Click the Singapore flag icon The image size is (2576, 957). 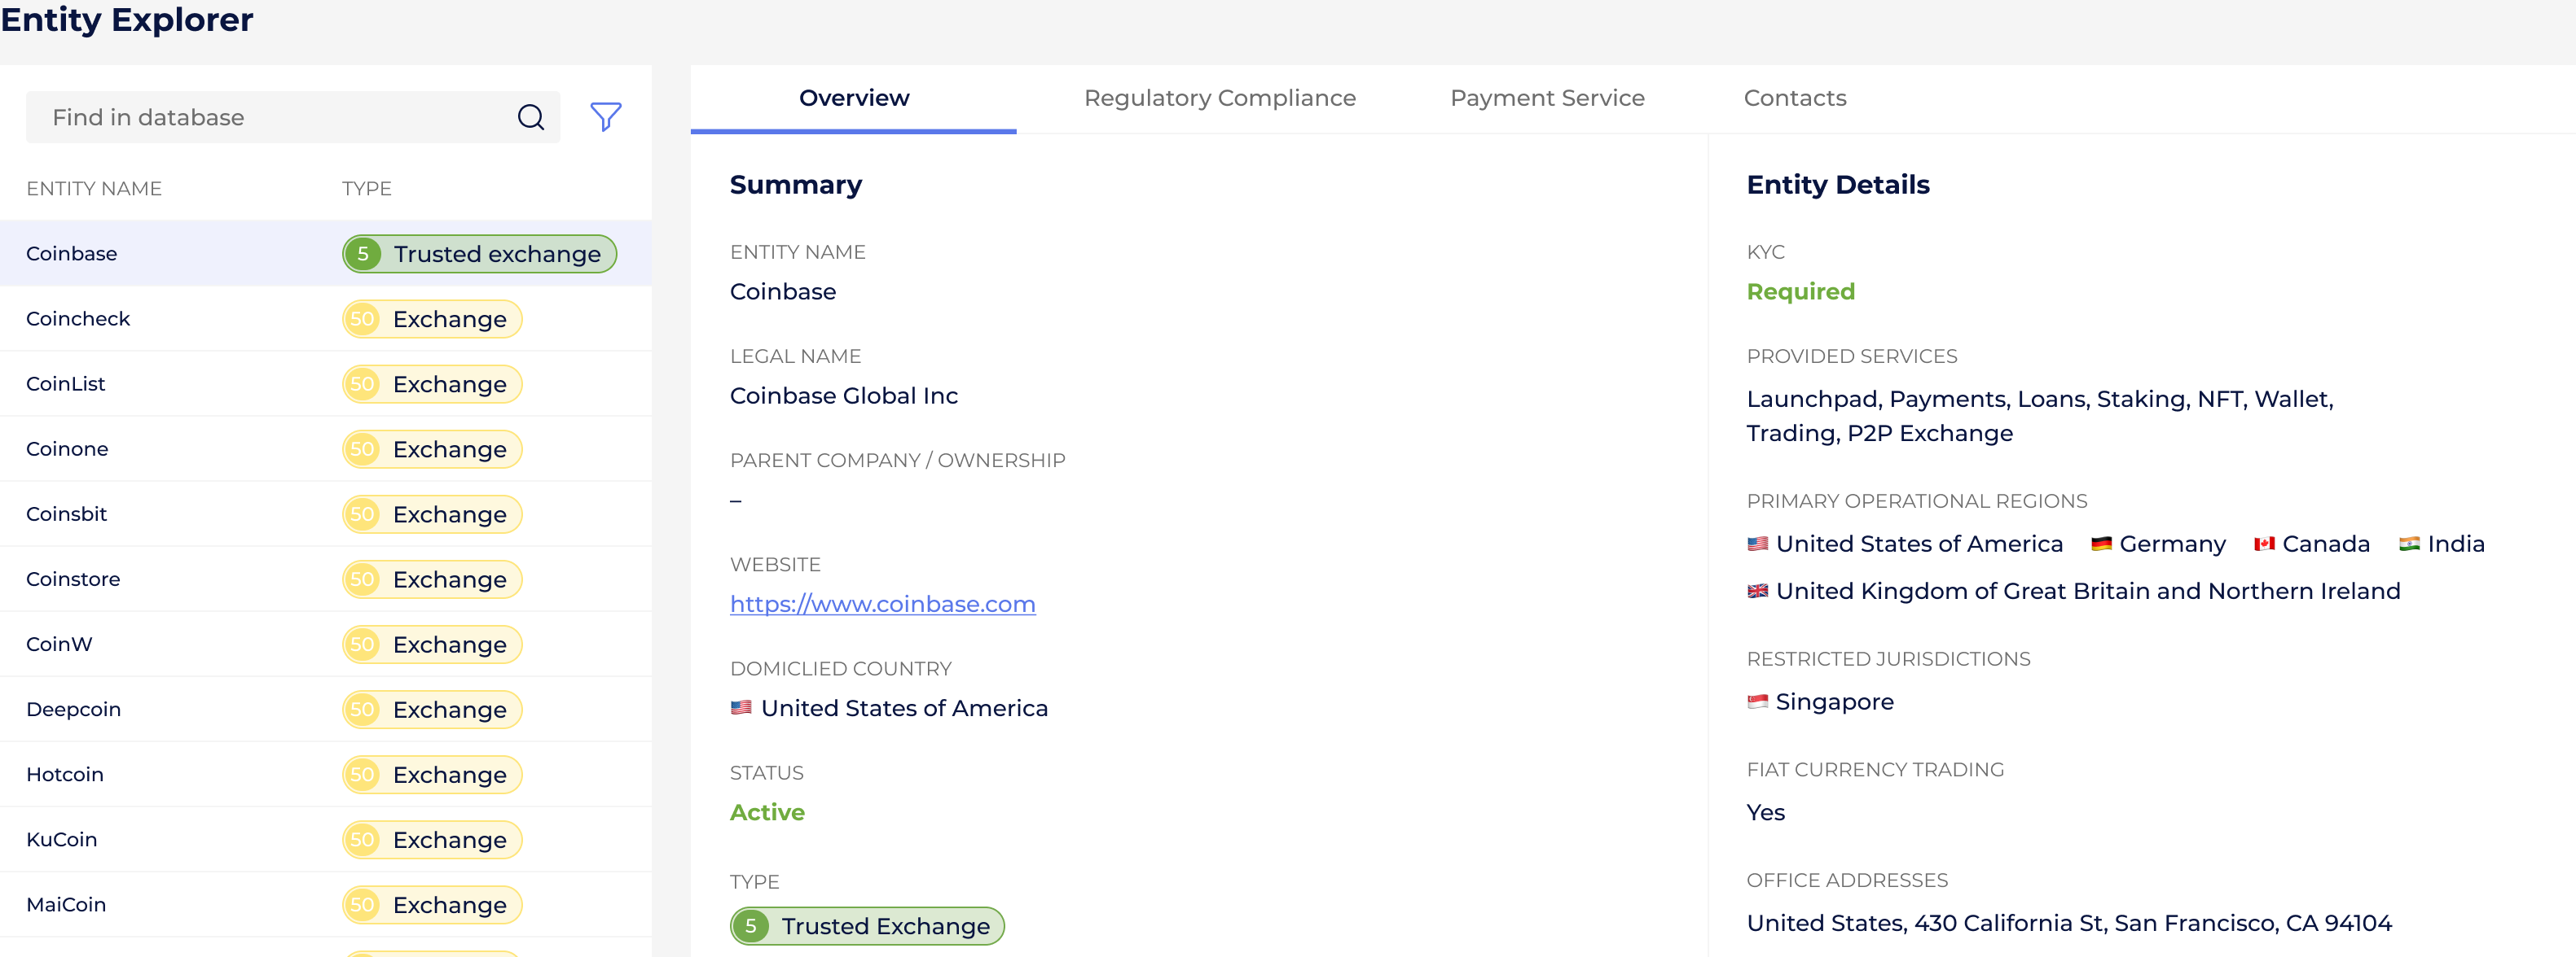pos(1757,702)
